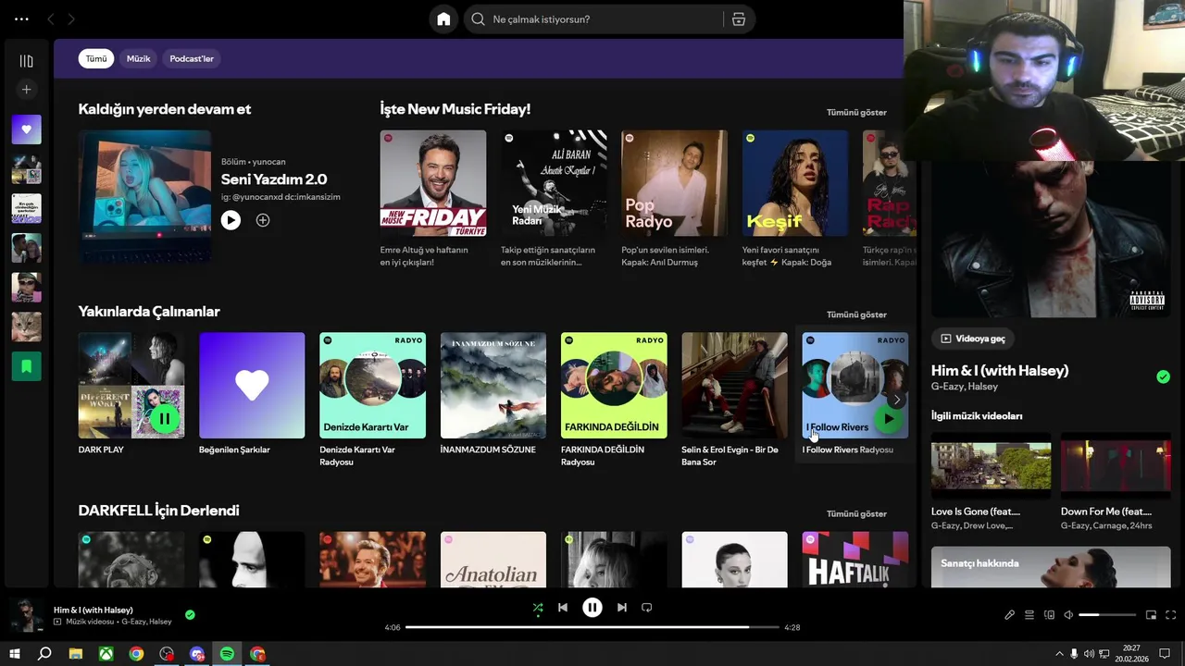Go back with the left arrow
Viewport: 1185px width, 666px height.
(x=51, y=18)
